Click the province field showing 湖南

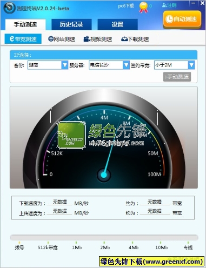[x=44, y=65]
